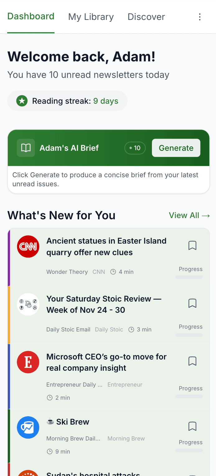Switch to the My Library tab
The height and width of the screenshot is (476, 216).
[x=91, y=17]
